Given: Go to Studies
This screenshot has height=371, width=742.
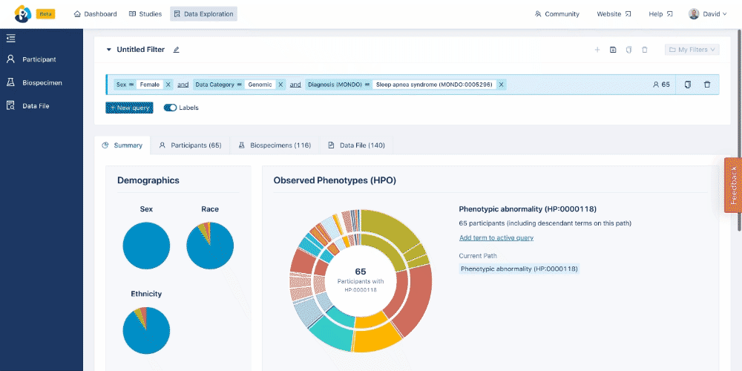Looking at the screenshot, I should [x=145, y=14].
